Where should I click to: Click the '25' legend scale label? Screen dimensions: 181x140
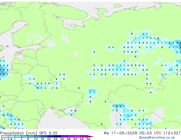(55, 139)
